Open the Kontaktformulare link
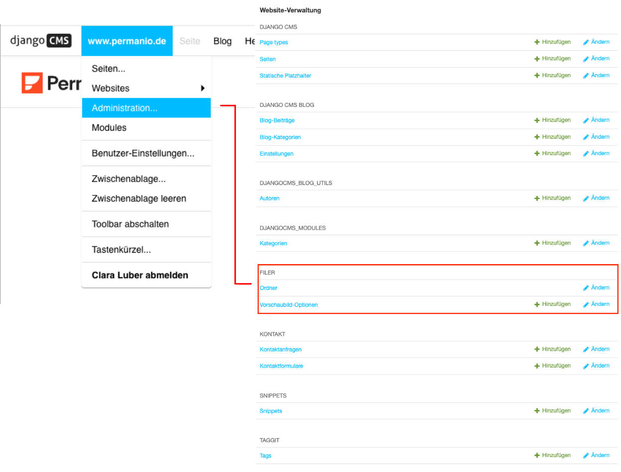Viewport: 621px width, 472px height. pyautogui.click(x=281, y=366)
